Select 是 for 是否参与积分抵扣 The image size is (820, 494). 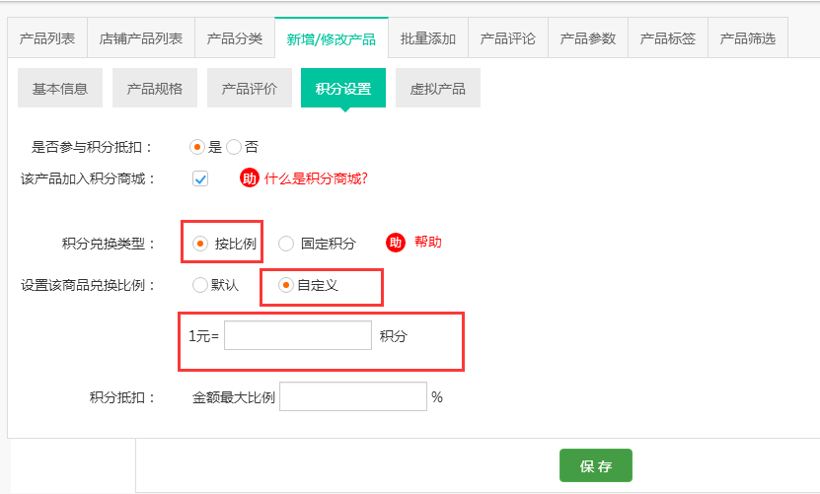197,147
